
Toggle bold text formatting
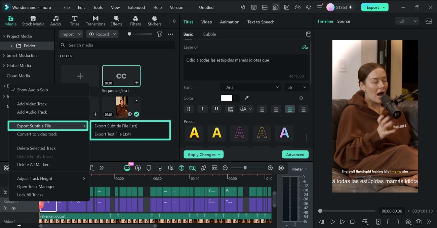coord(189,109)
